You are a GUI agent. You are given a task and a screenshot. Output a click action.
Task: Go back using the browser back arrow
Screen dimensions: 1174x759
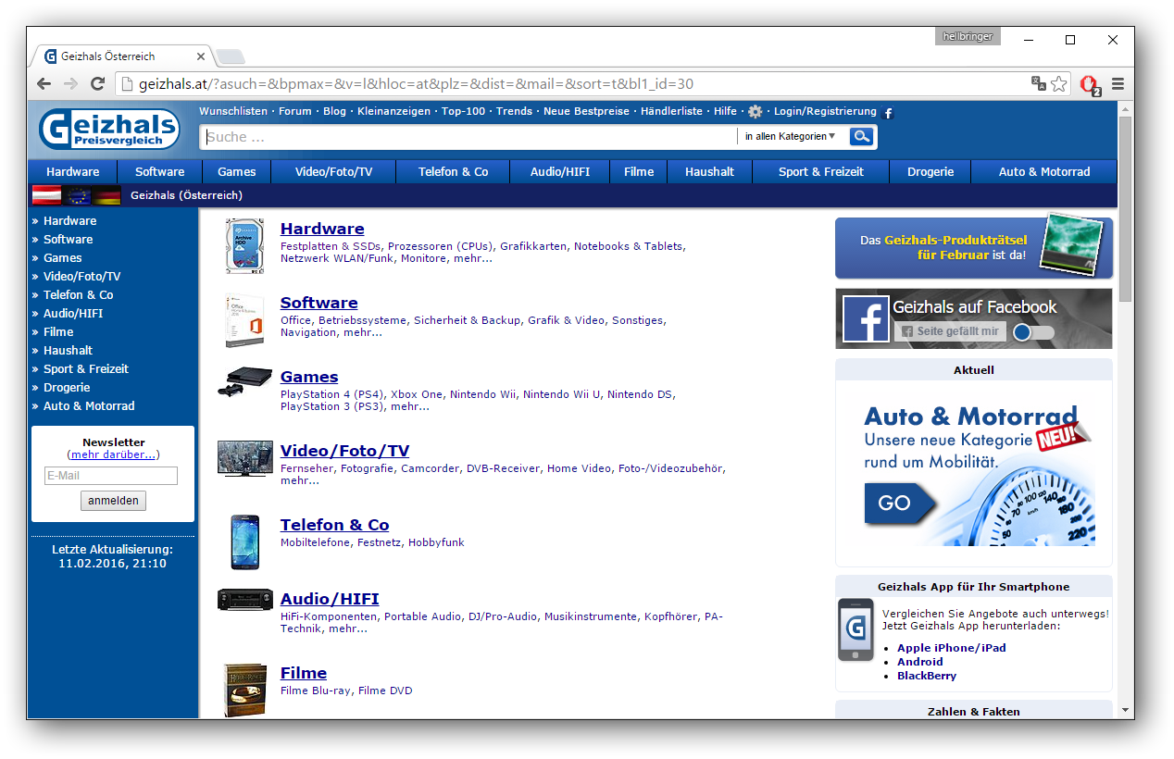[44, 84]
